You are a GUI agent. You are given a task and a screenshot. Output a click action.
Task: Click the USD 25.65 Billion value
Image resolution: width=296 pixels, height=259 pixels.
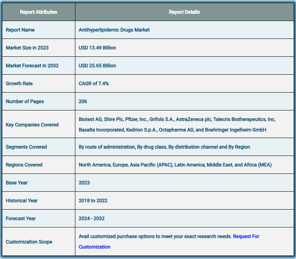click(x=97, y=66)
